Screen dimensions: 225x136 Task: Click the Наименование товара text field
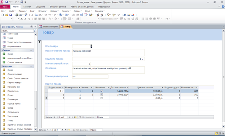[108, 53]
